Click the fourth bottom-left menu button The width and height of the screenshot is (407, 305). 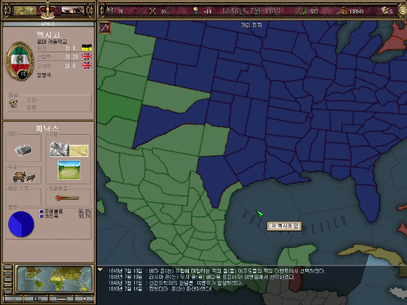[85, 299]
